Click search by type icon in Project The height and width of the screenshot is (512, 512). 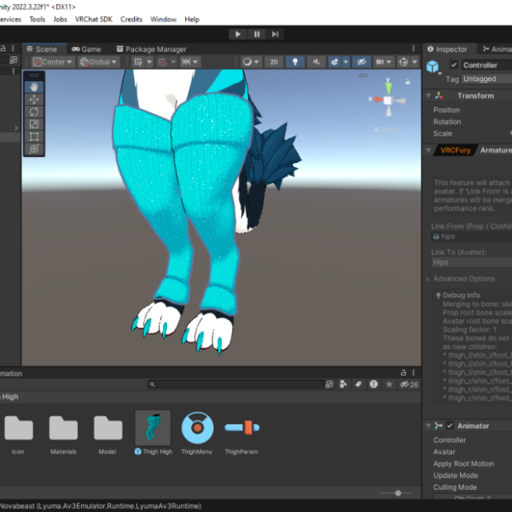[x=343, y=384]
